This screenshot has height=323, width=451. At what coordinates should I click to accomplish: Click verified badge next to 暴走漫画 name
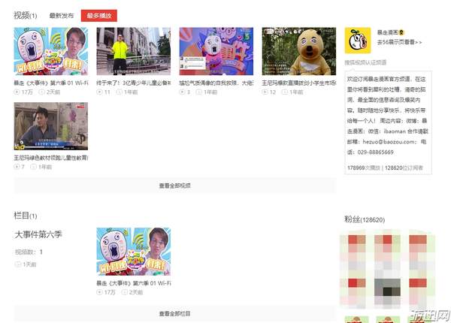[401, 32]
